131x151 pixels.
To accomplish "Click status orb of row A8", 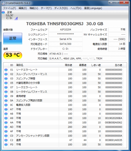I will tap(6, 114).
